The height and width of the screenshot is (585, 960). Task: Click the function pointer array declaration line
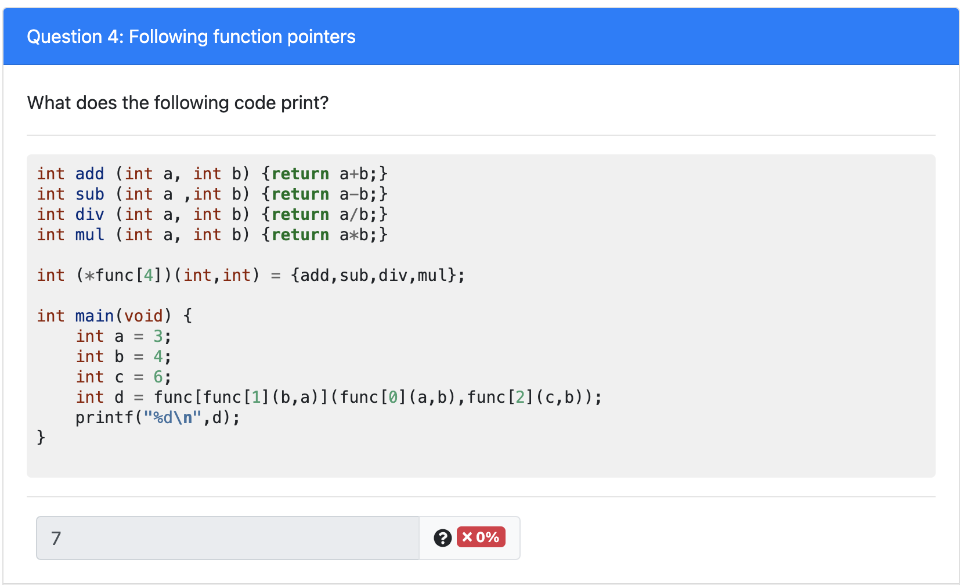point(251,275)
